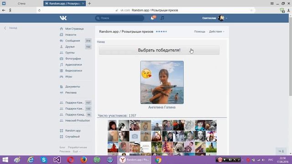Open the music note player icon

162,18
